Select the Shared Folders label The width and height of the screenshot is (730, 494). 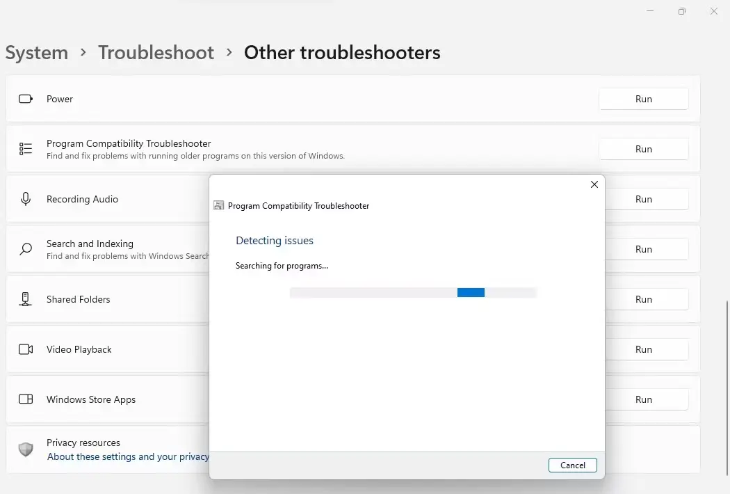tap(78, 299)
